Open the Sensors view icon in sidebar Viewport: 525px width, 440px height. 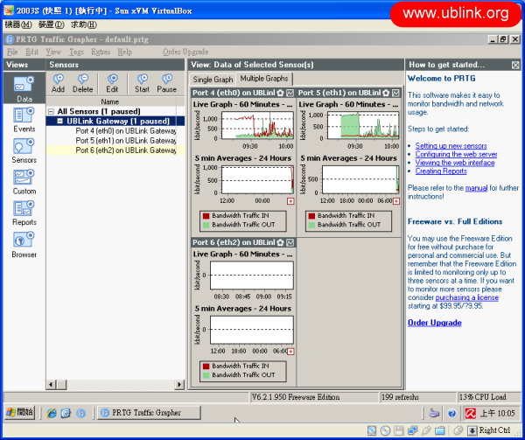(24, 150)
